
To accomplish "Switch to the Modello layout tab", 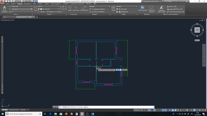I will 5,110.
